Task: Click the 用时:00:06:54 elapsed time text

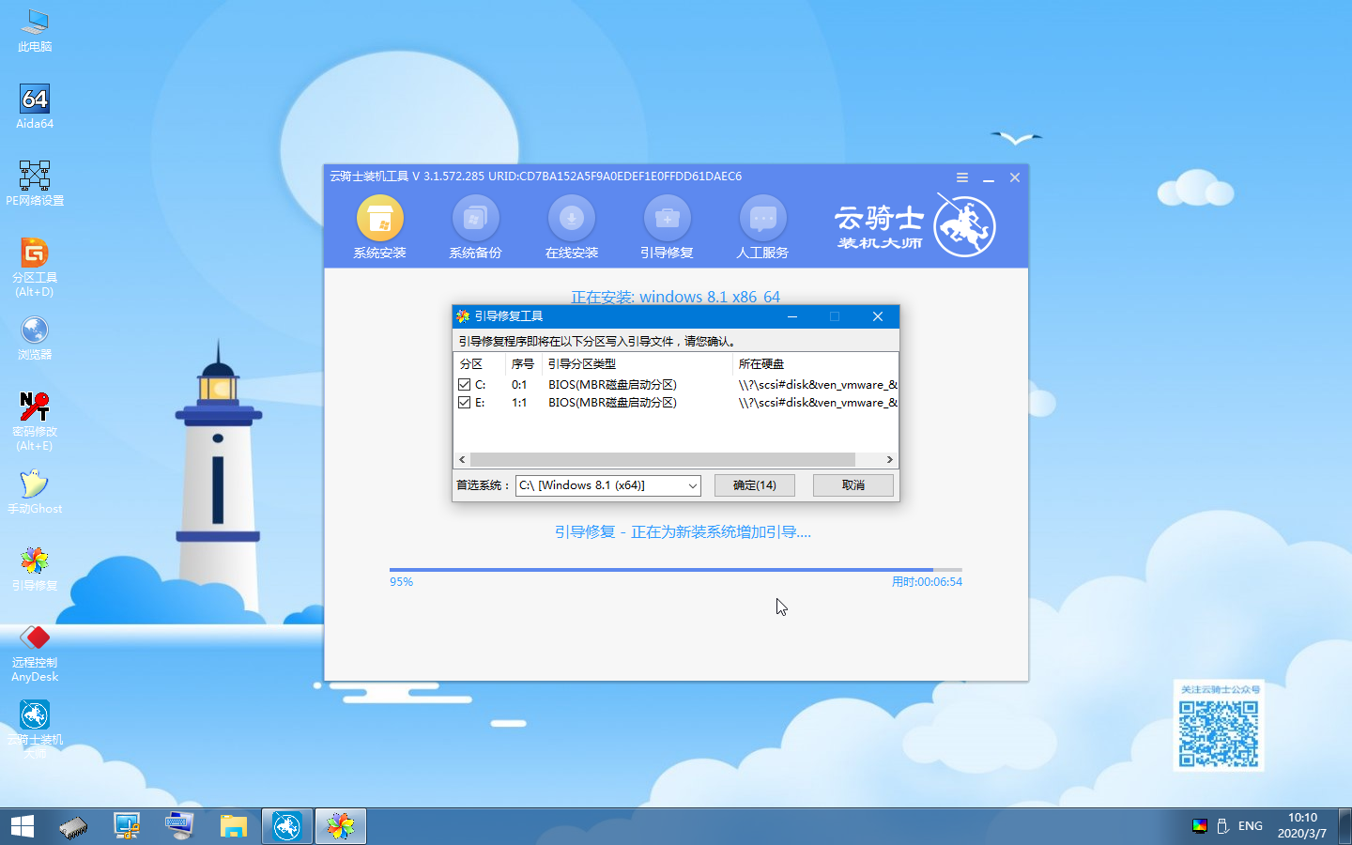Action: click(x=927, y=582)
